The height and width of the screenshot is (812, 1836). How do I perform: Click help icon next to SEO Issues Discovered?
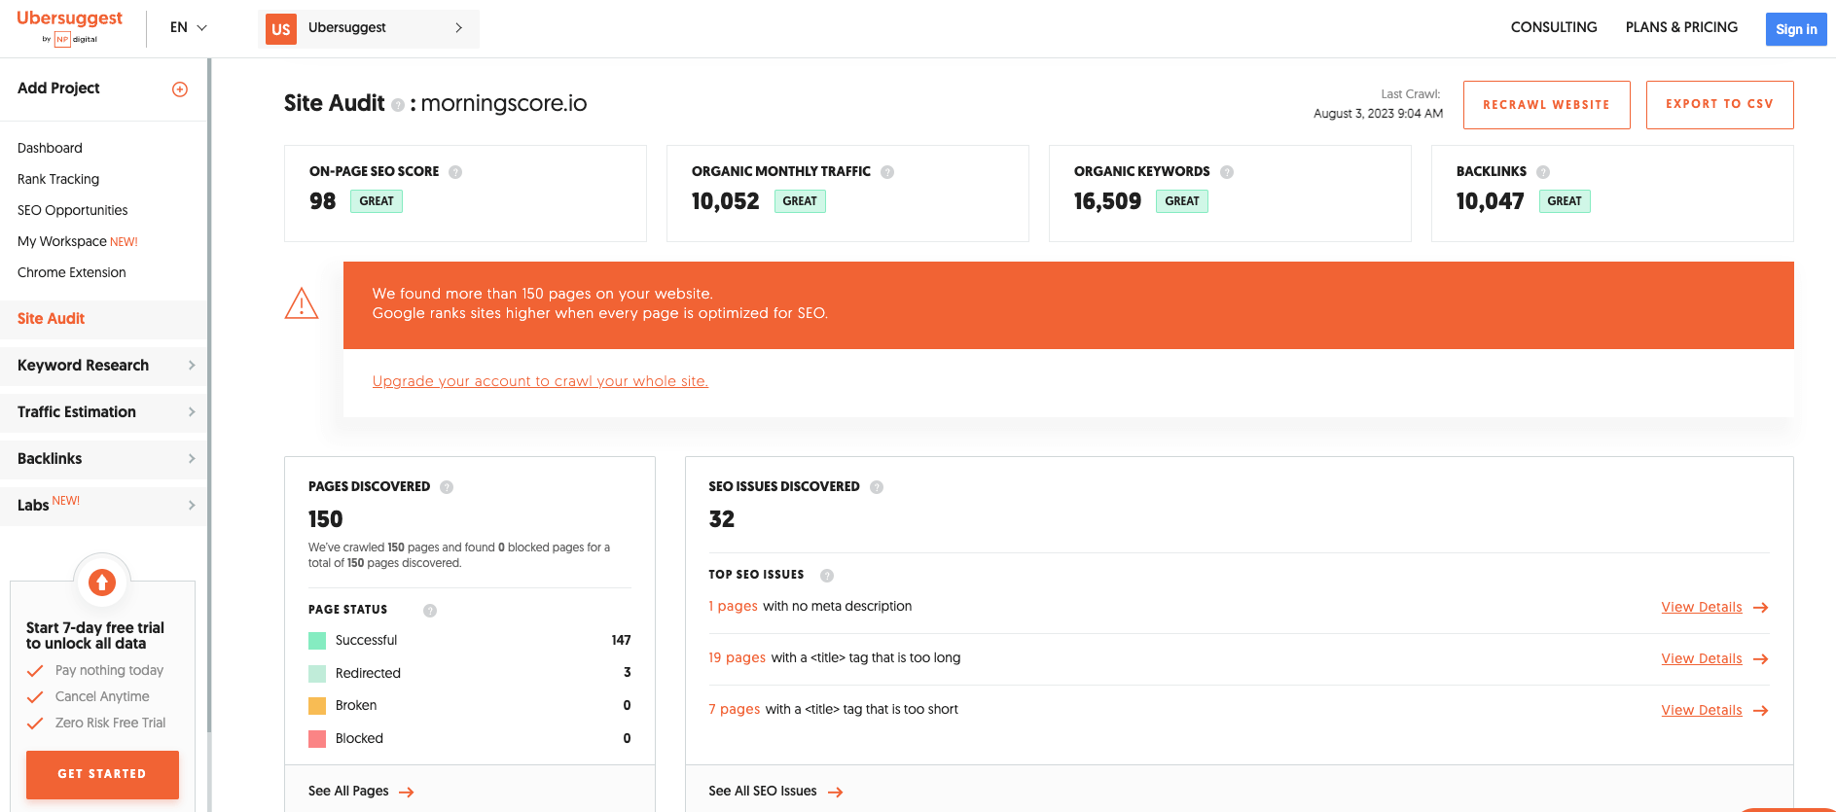point(877,487)
